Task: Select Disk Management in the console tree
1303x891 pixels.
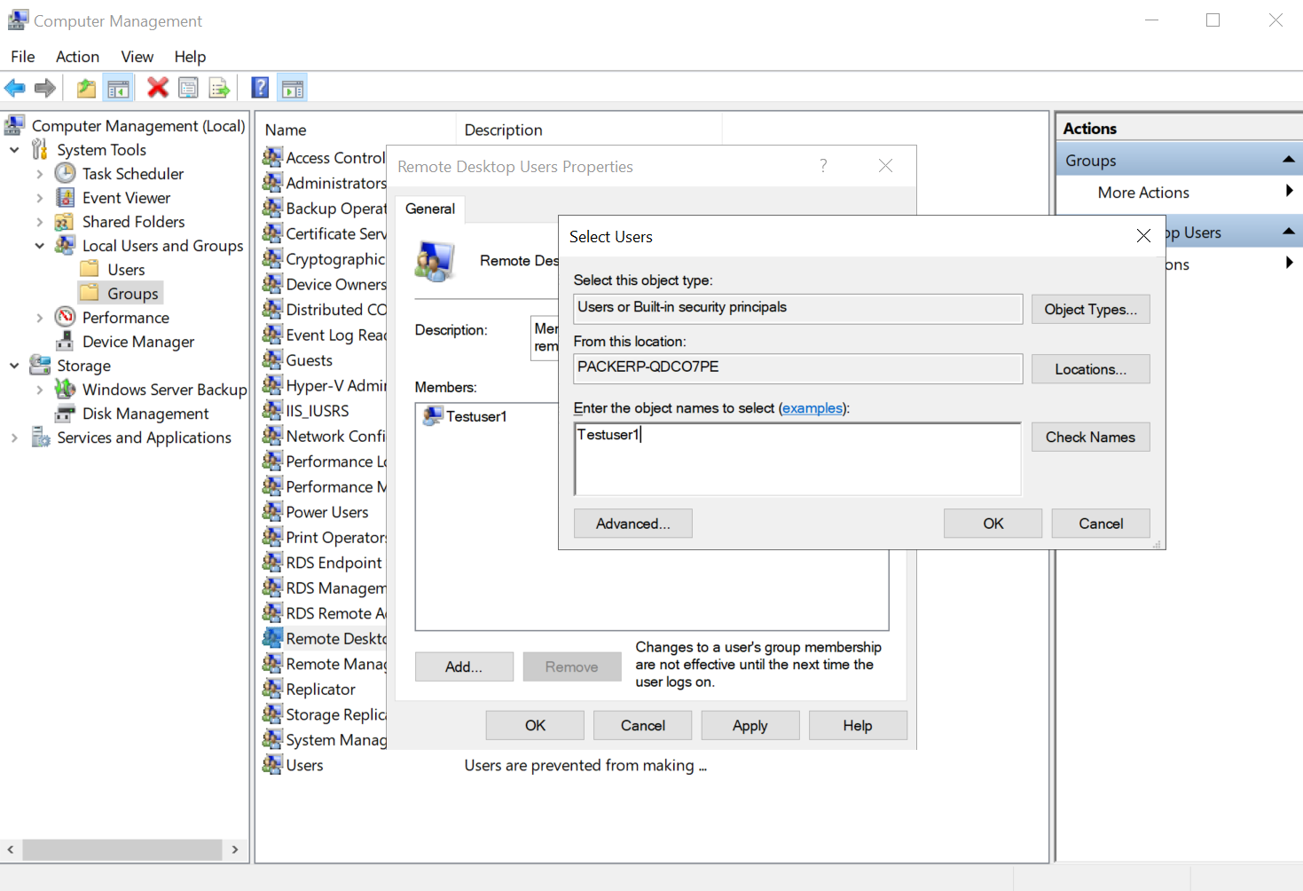Action: point(145,414)
